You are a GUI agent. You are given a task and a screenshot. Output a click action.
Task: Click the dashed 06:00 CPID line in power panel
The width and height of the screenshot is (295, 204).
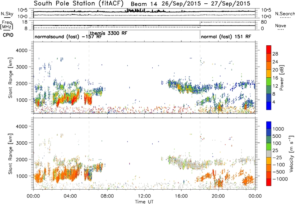(x=89, y=78)
